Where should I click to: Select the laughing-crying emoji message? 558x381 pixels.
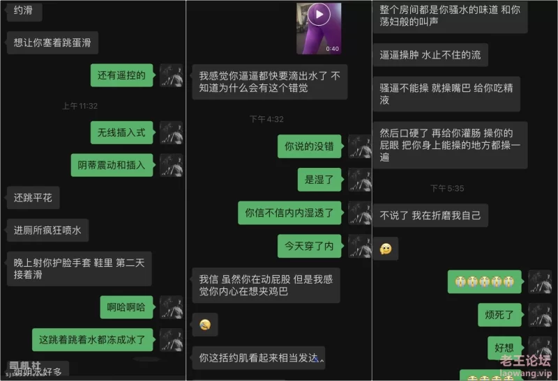[205, 325]
